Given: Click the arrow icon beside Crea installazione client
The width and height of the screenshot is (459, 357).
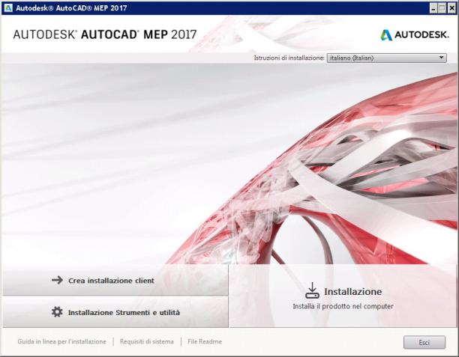Looking at the screenshot, I should 57,280.
